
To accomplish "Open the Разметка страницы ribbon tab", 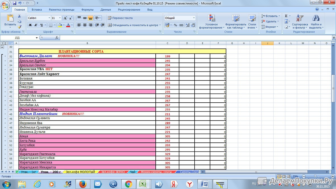I will click(x=62, y=10).
